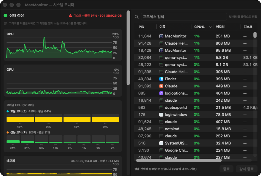Focus the 프로세스 검색 search field
This screenshot has height=176, width=261.
(x=184, y=17)
